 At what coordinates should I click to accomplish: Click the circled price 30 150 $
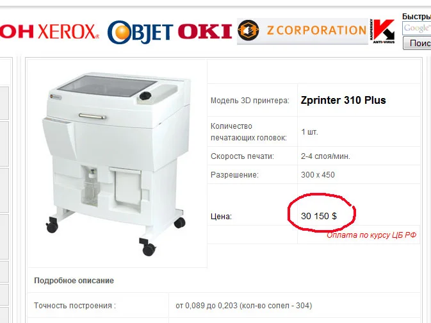(318, 216)
